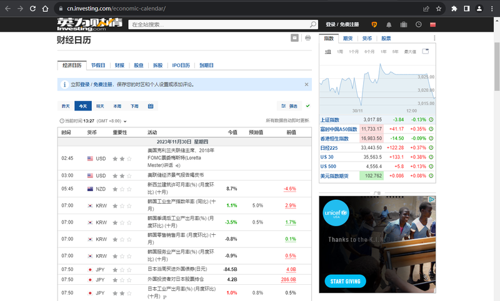The height and width of the screenshot is (301, 500).
Task: Close the login info banner
Action: tap(306, 84)
